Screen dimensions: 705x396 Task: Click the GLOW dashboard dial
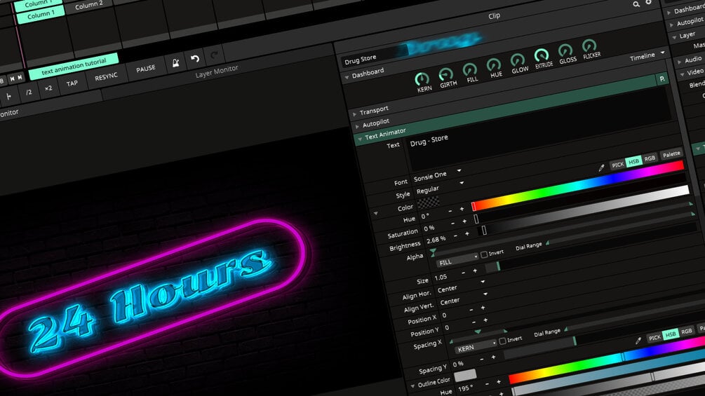518,60
